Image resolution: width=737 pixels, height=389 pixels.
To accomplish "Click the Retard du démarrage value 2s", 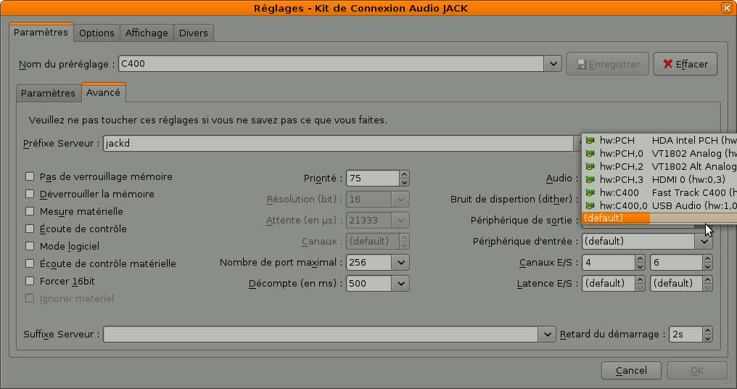I will pos(685,335).
